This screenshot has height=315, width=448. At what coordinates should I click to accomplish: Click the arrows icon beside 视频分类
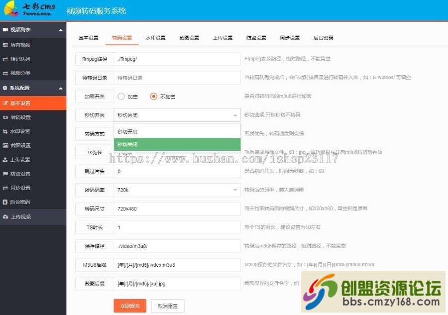coord(5,73)
